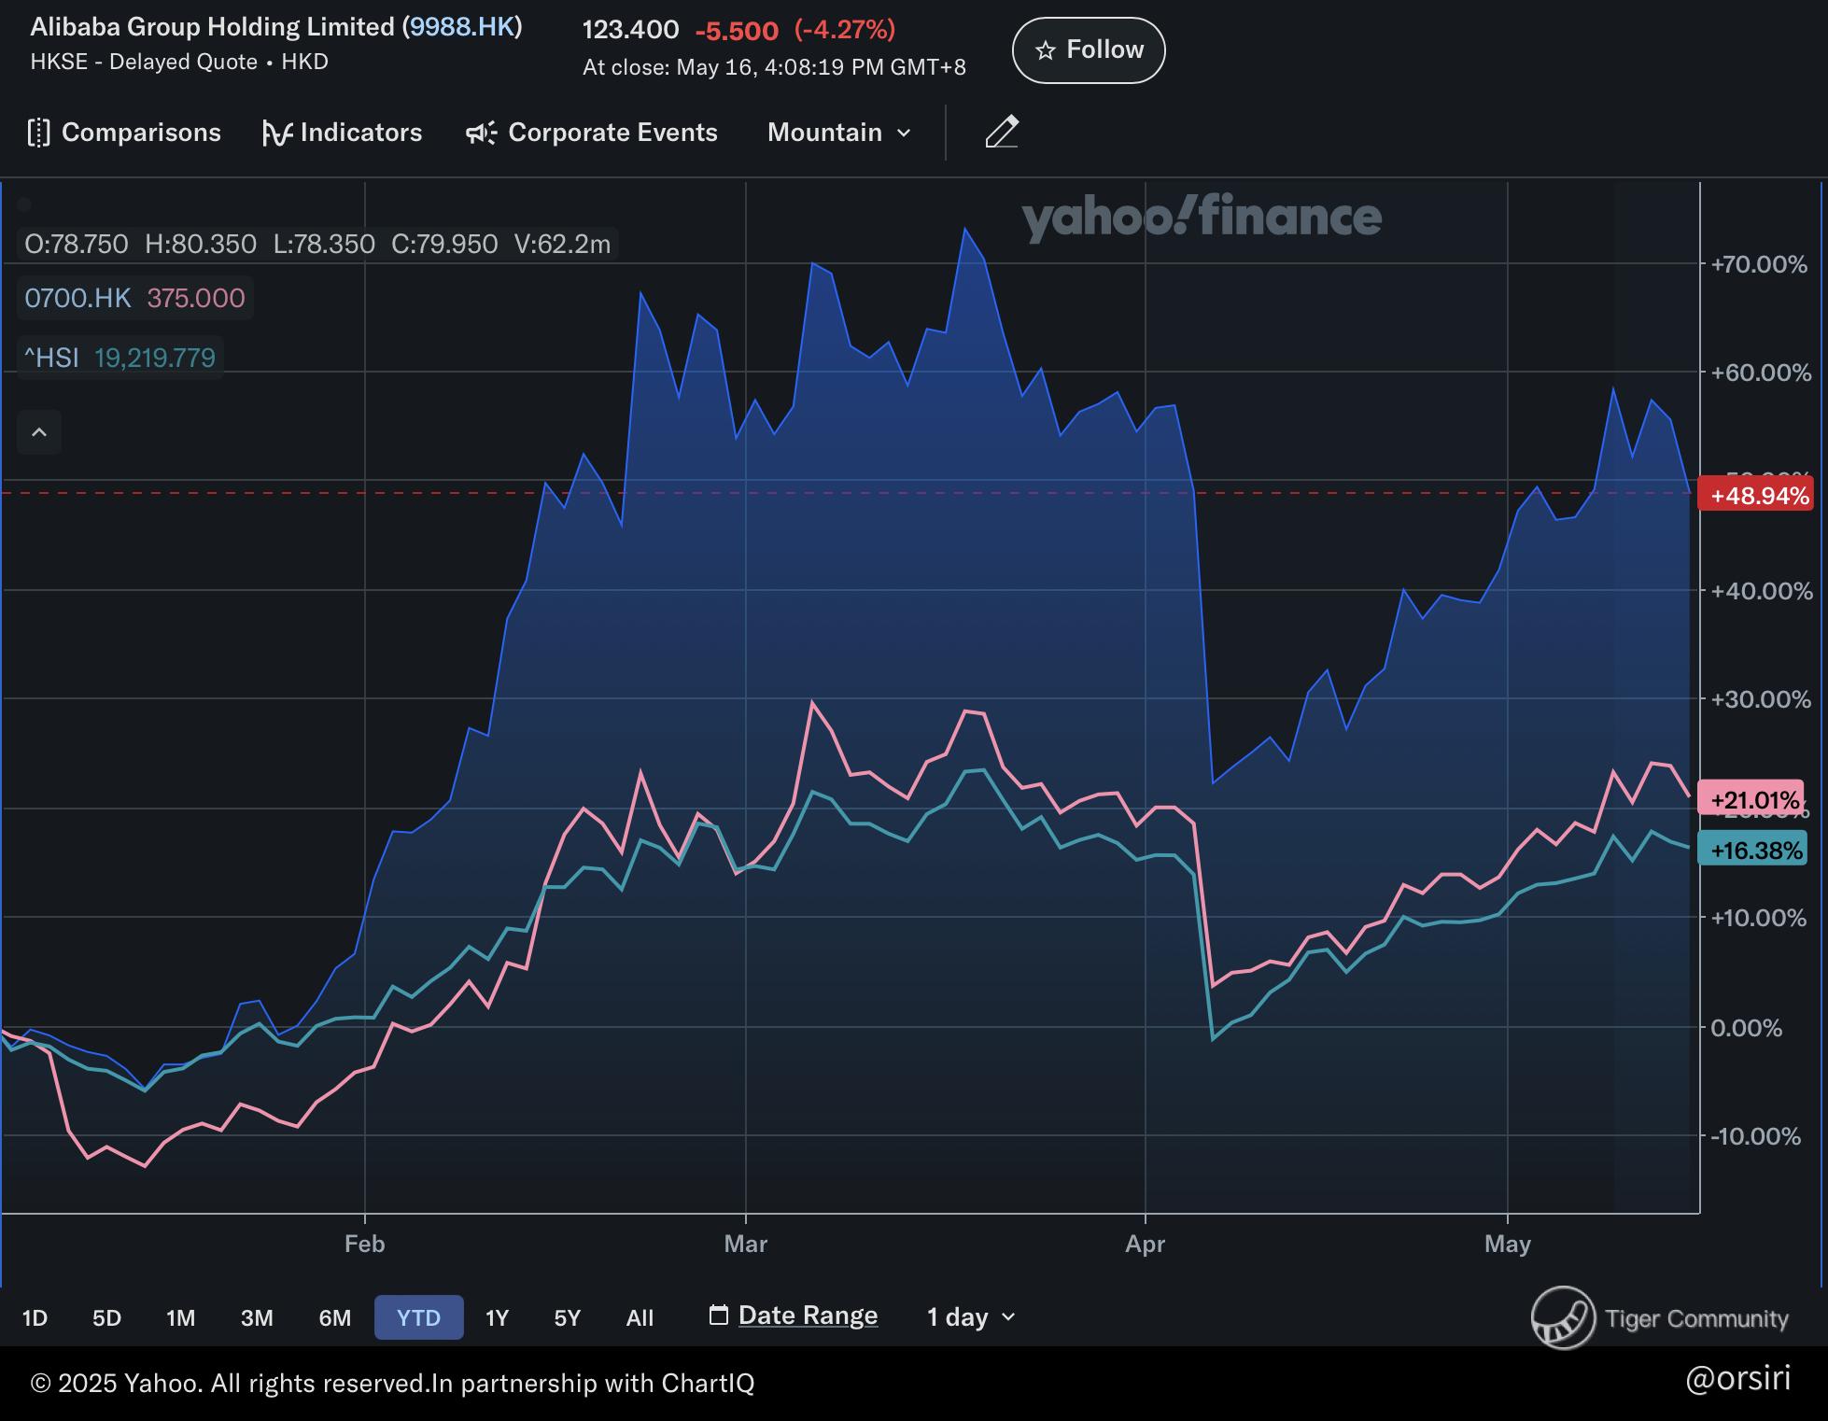The image size is (1828, 1421).
Task: Click the pink +21.01% axis label
Action: 1753,799
